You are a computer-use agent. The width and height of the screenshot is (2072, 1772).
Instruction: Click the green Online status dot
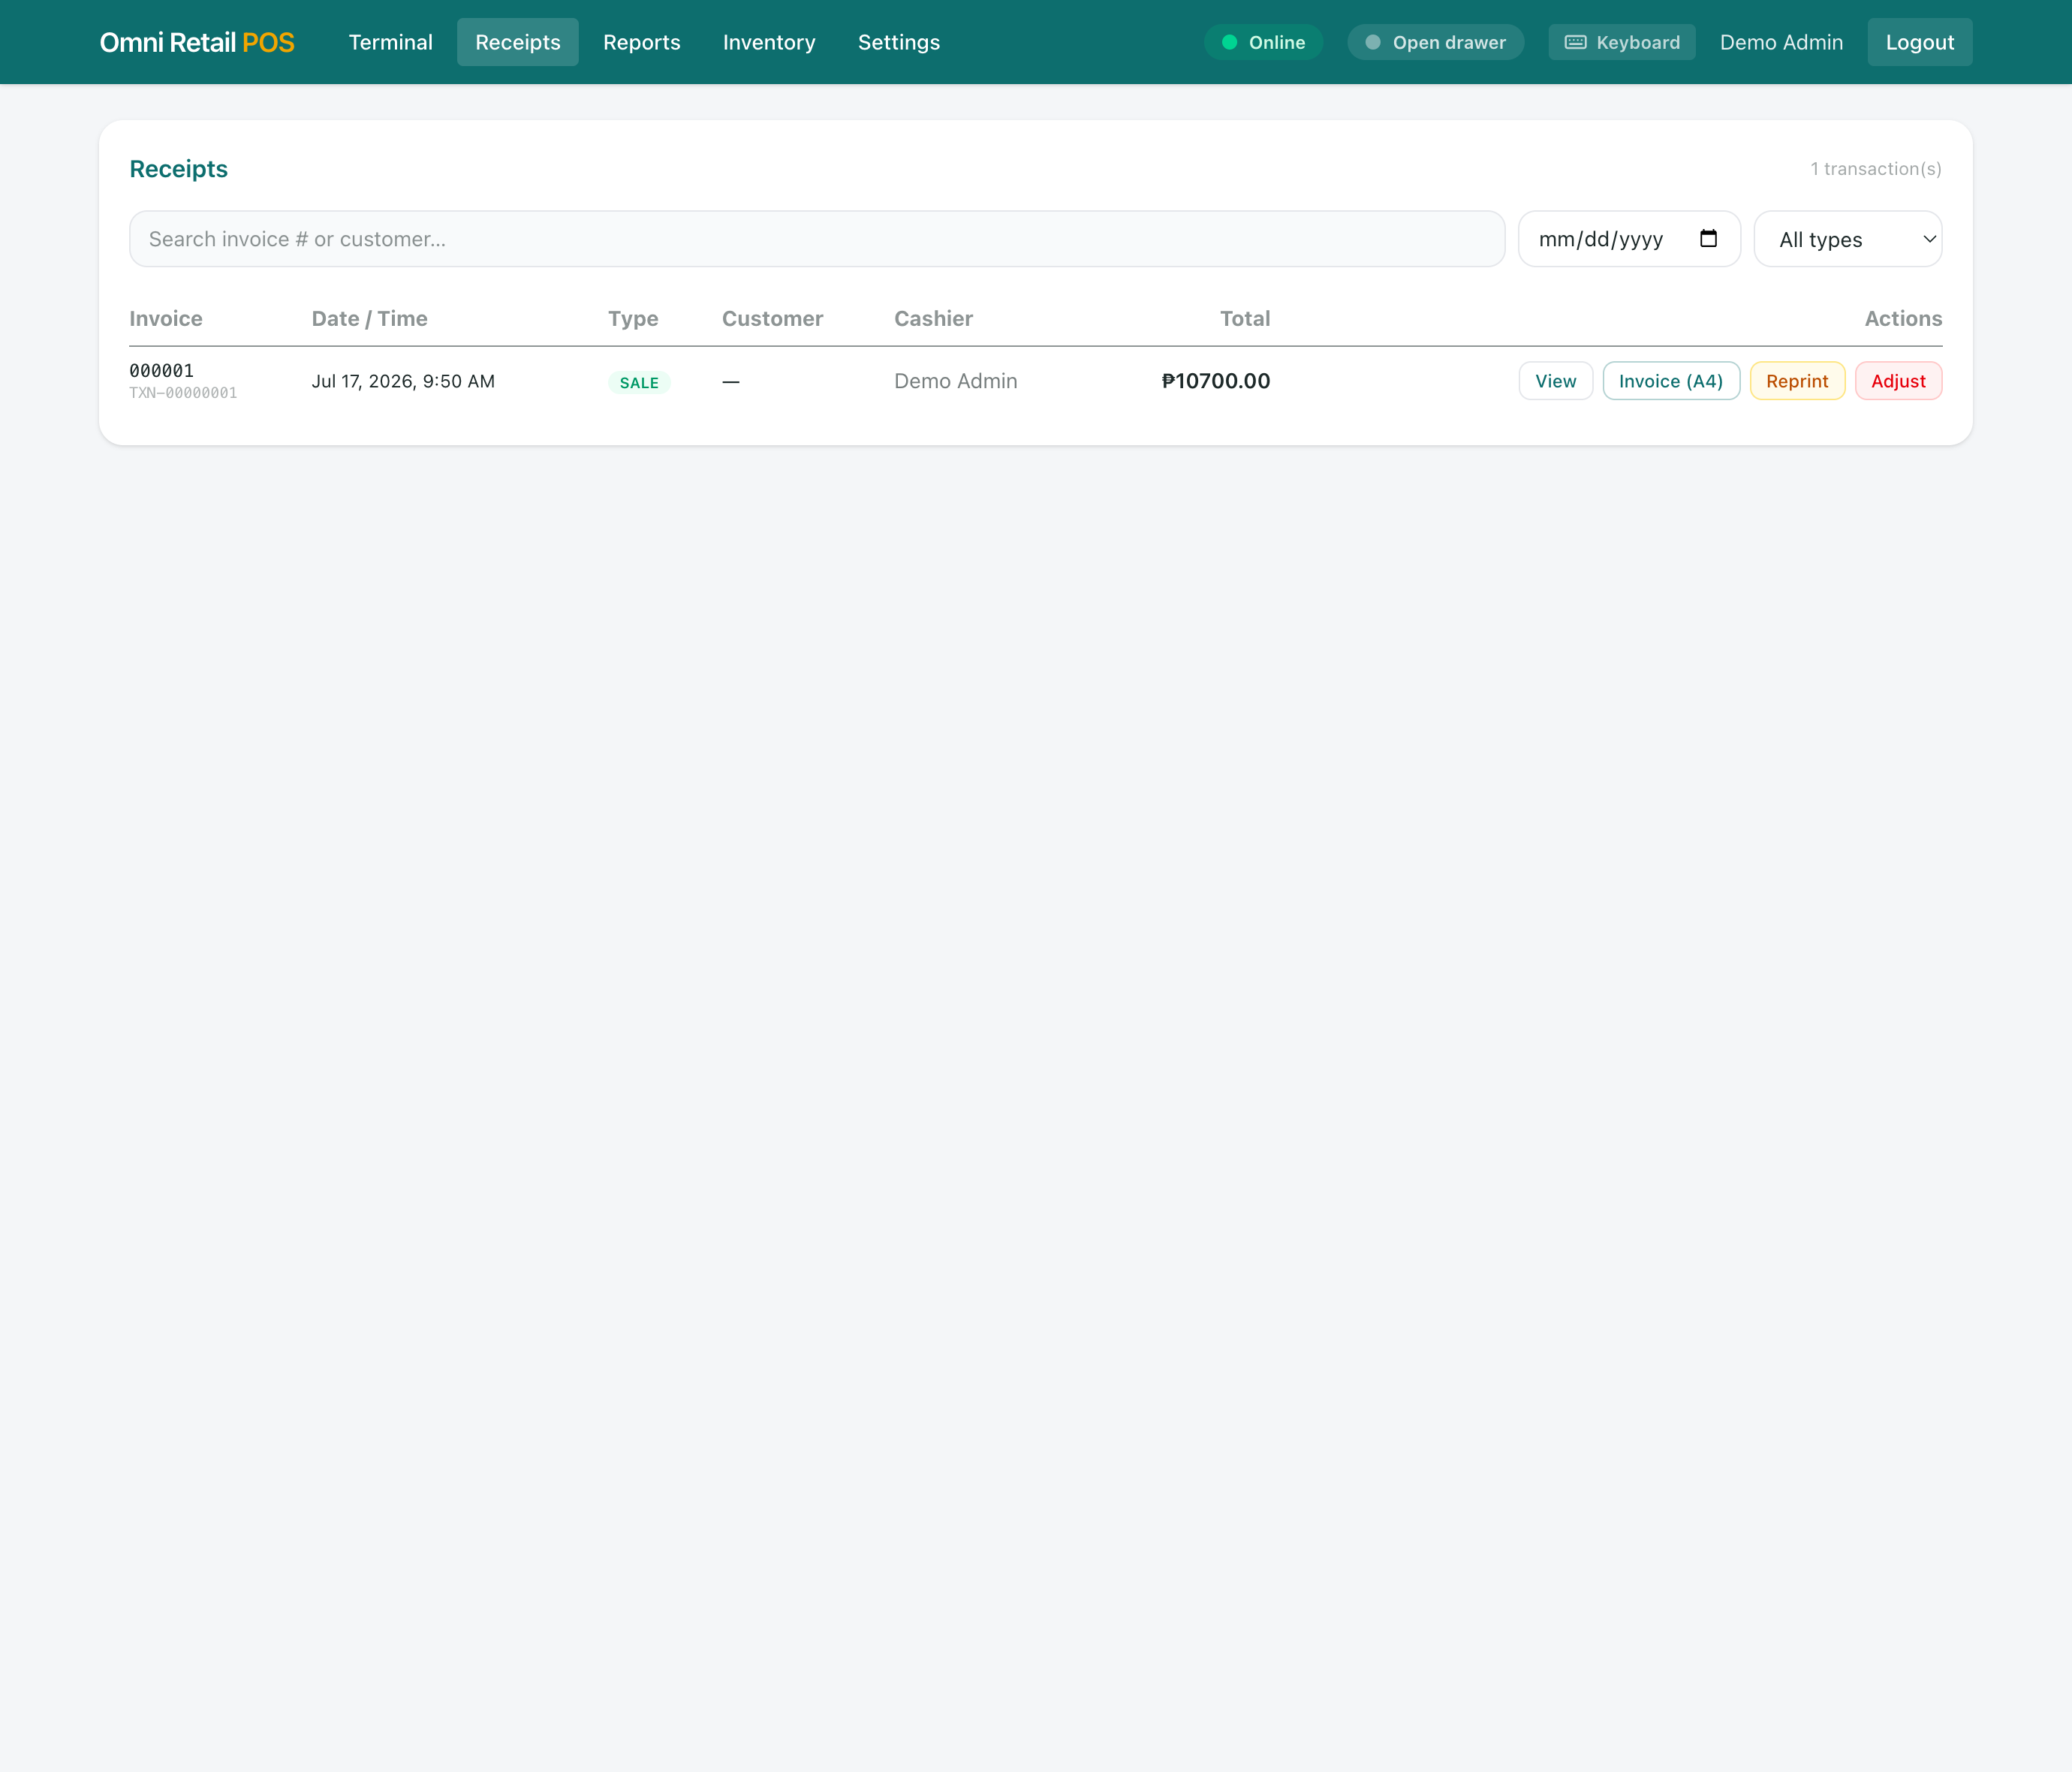1229,42
